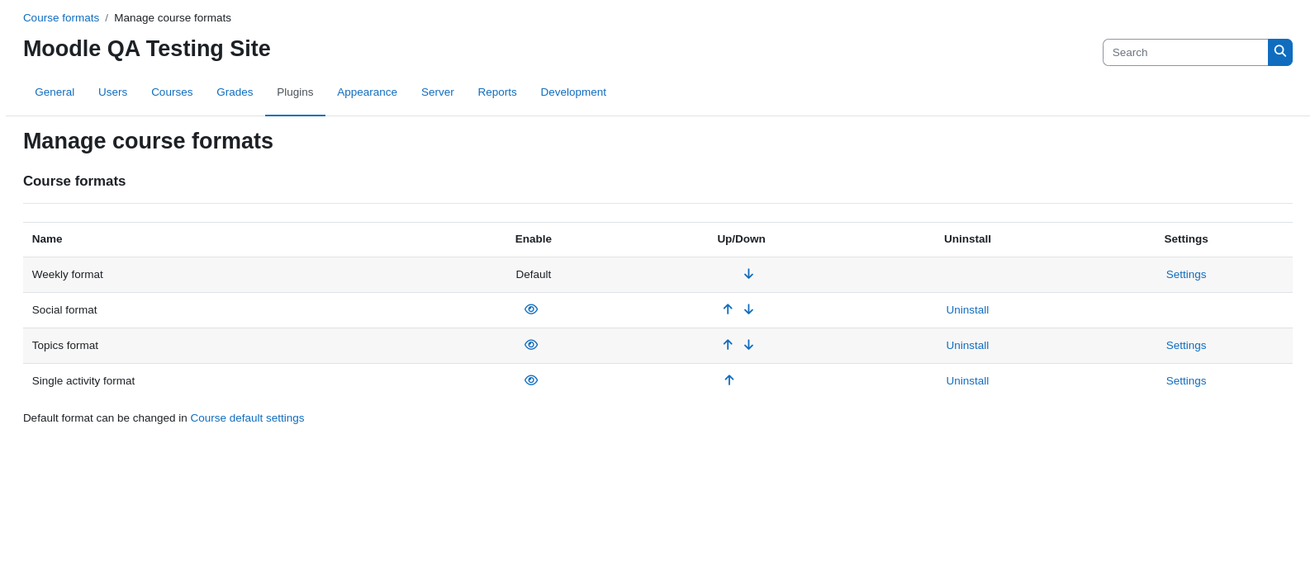This screenshot has height=566, width=1315.
Task: Move Social format up
Action: coord(728,309)
